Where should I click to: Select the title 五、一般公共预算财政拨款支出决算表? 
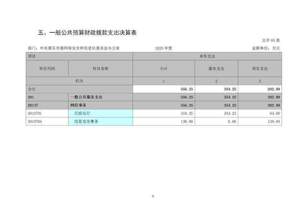coord(87,33)
